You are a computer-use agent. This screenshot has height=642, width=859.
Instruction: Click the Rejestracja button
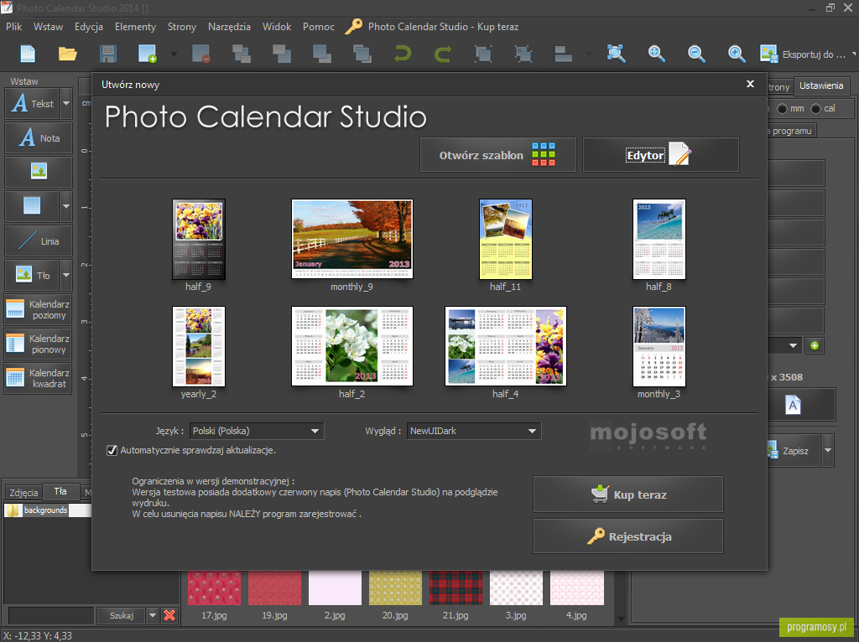click(628, 536)
